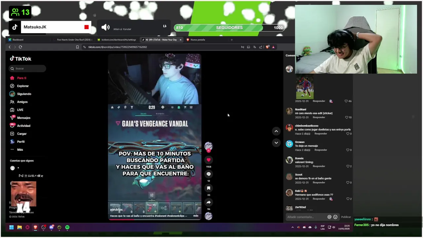Go to next video with down arrow
The width and height of the screenshot is (423, 238).
(276, 143)
